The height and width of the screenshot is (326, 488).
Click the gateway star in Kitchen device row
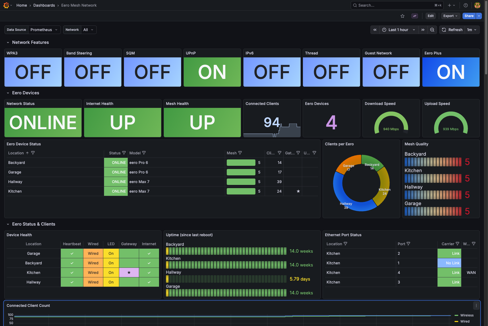click(298, 191)
